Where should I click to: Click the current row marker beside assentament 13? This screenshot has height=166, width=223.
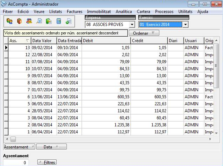[x=6, y=47]
